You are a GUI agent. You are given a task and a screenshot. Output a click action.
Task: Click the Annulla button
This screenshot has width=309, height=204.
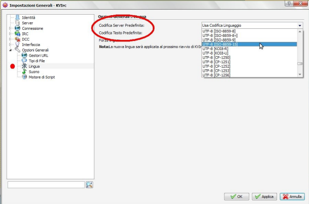[292, 196]
